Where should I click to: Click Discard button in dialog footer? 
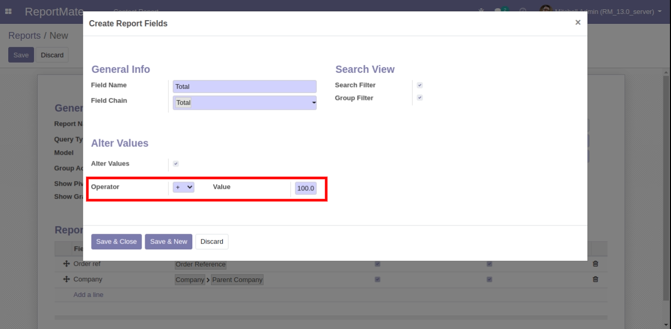[x=211, y=242]
